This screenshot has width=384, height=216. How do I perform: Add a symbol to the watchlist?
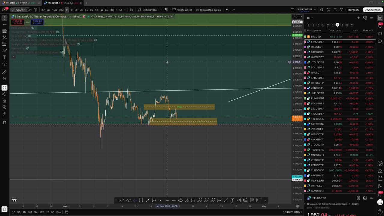(358, 18)
